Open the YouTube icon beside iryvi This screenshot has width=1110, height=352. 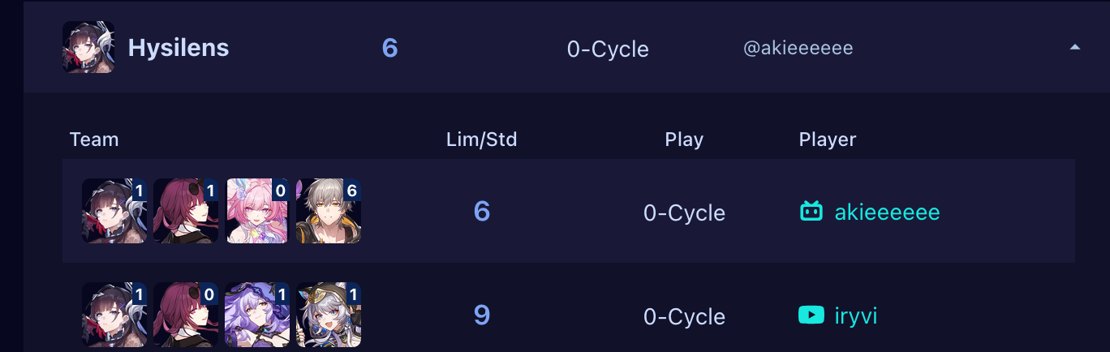click(811, 316)
